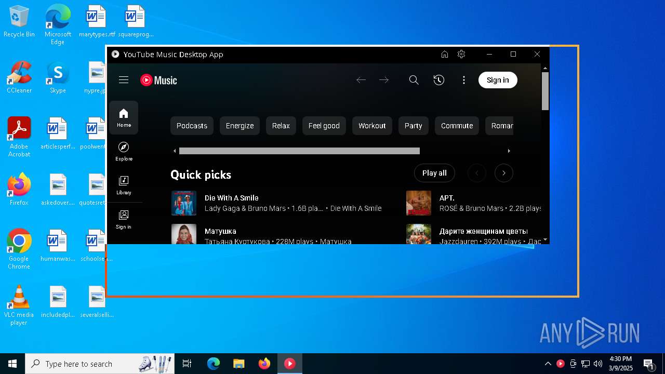Open Skype desktop shortcut

(58, 77)
